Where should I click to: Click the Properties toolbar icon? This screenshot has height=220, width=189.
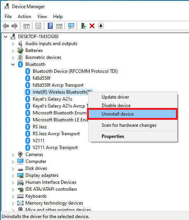38,26
